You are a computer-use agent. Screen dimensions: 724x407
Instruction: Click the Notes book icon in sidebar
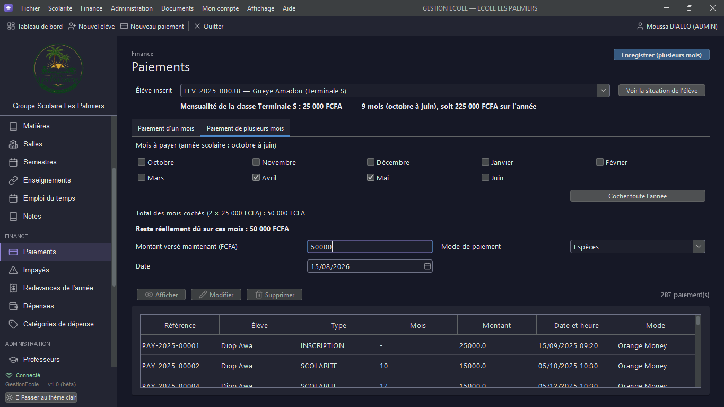(14, 217)
